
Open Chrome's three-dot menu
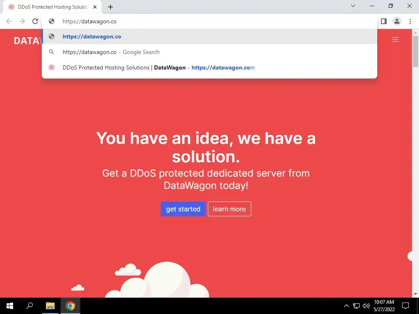(410, 21)
